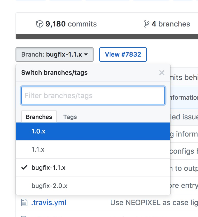Focus the Filter branches/tags field
The height and width of the screenshot is (217, 198).
[x=93, y=96]
